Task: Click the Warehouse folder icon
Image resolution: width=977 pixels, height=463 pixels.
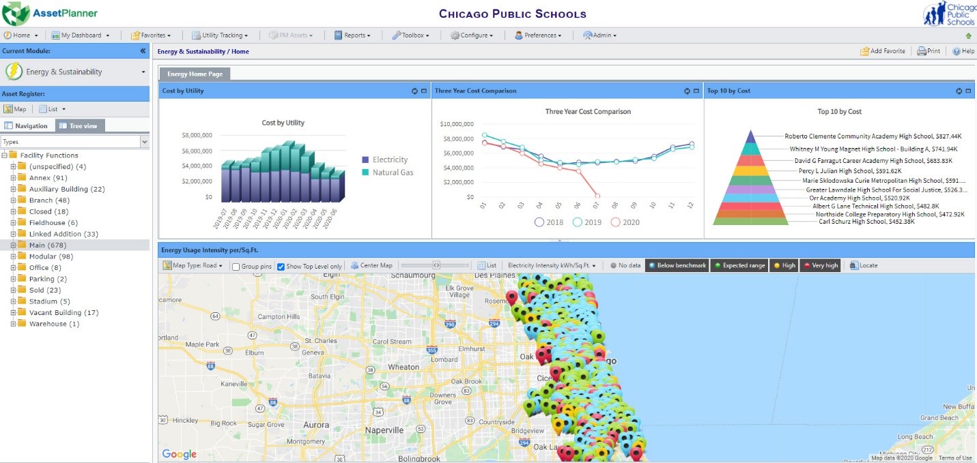Action: [x=22, y=324]
